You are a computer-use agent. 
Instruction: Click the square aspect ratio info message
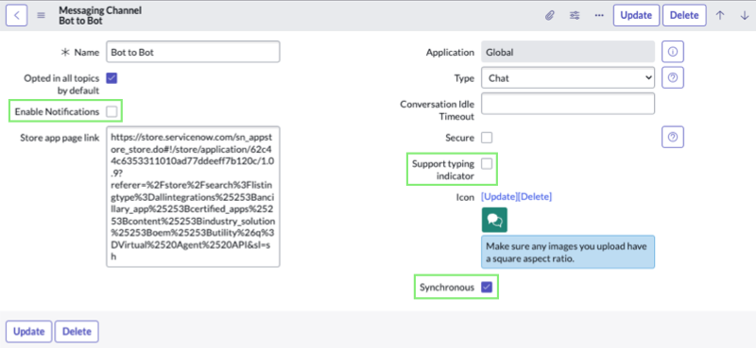[568, 252]
